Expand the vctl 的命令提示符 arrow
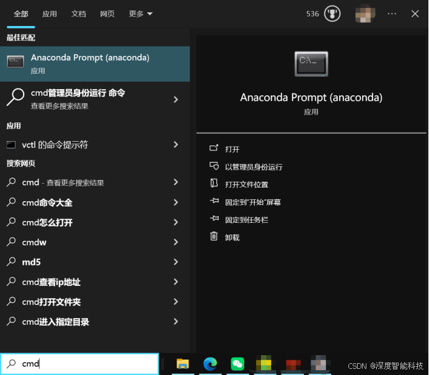Screen dimensions: 429x375 pyautogui.click(x=176, y=144)
